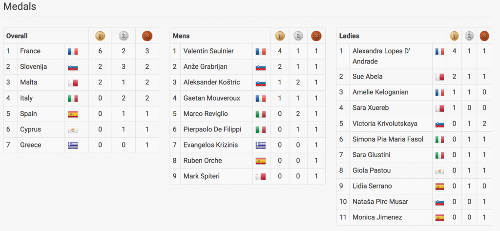500x231 pixels.
Task: Click the Cyprus flag next to Cyprus row
Action: click(x=73, y=129)
